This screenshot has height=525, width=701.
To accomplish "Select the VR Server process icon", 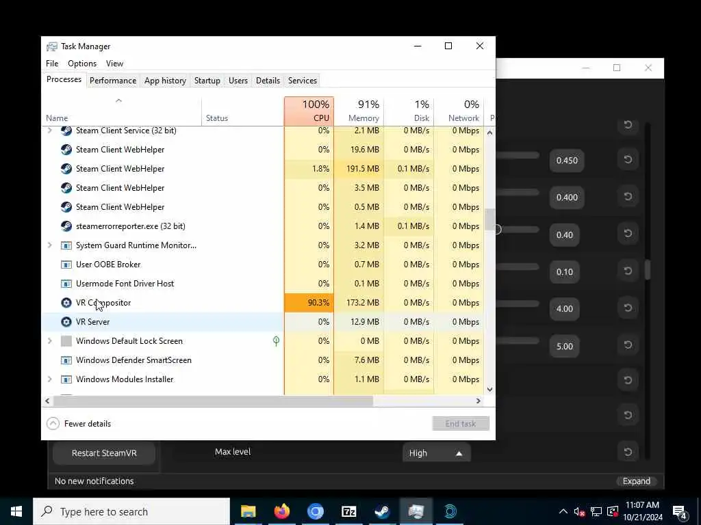I will (66, 322).
